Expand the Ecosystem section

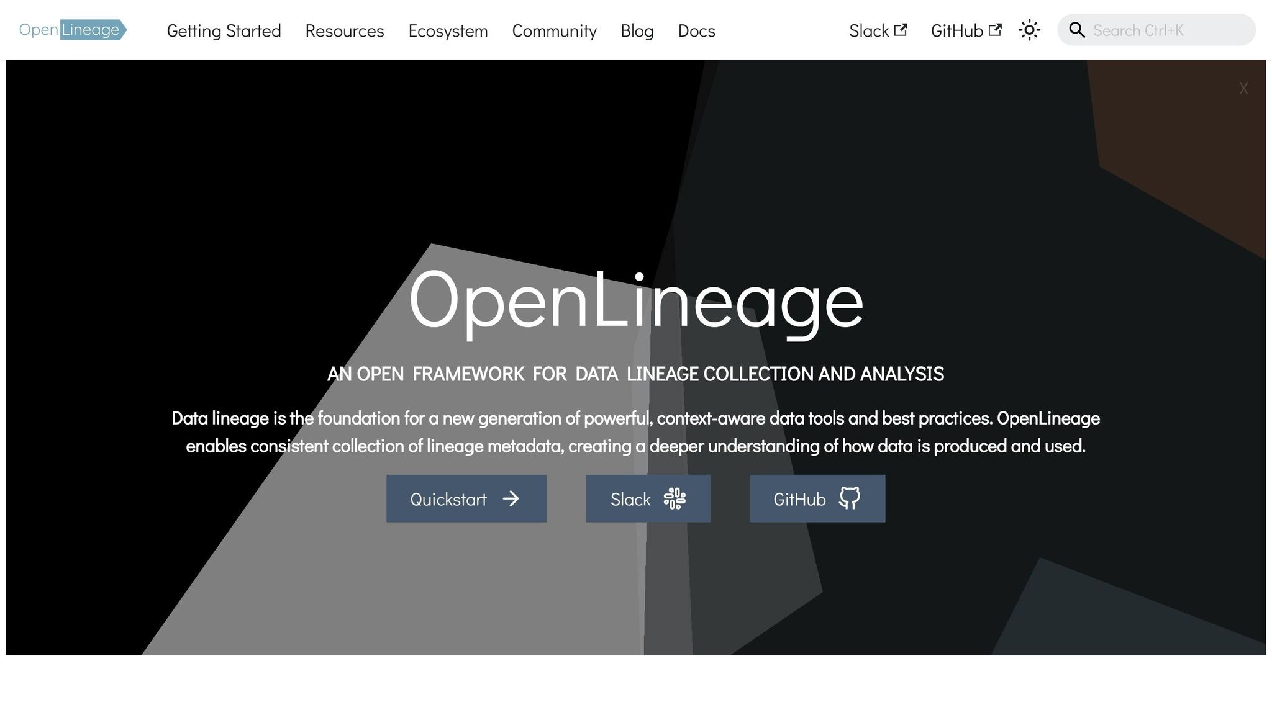pos(448,30)
